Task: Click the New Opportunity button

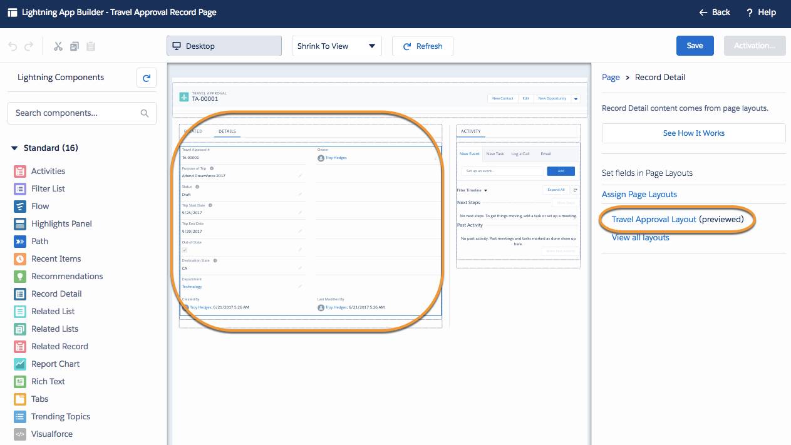Action: pyautogui.click(x=552, y=98)
